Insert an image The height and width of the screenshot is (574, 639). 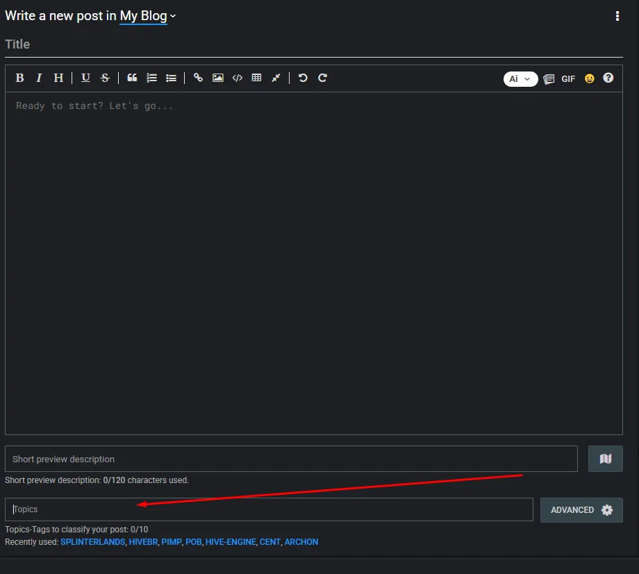tap(217, 78)
